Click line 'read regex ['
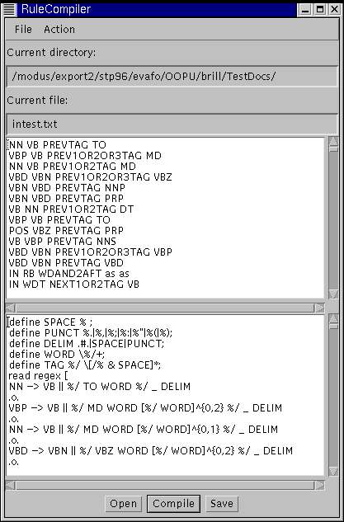 coord(38,376)
